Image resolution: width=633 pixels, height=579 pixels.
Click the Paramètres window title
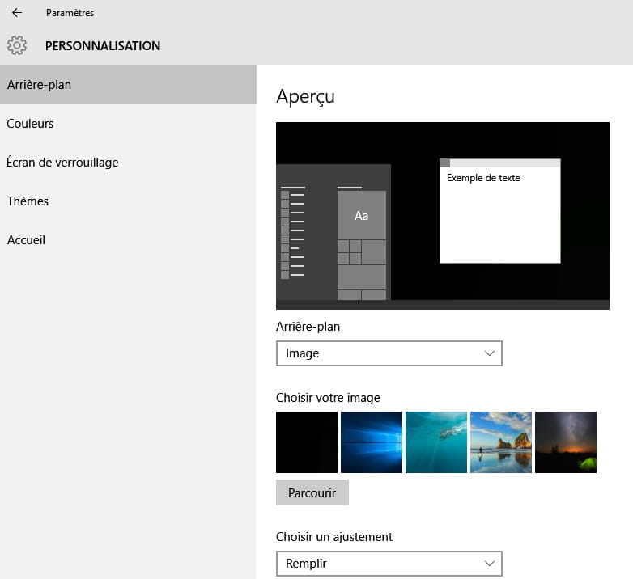point(70,13)
